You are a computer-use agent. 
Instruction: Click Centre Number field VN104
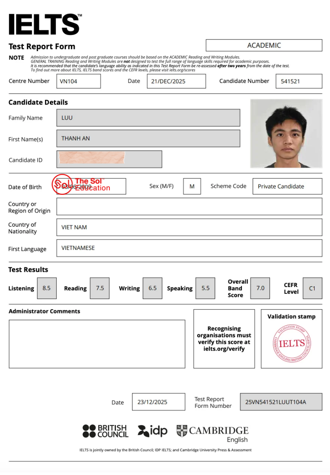point(79,81)
